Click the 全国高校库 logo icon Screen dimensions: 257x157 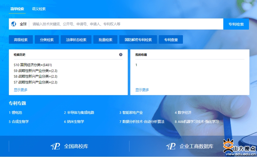[x=55, y=146]
